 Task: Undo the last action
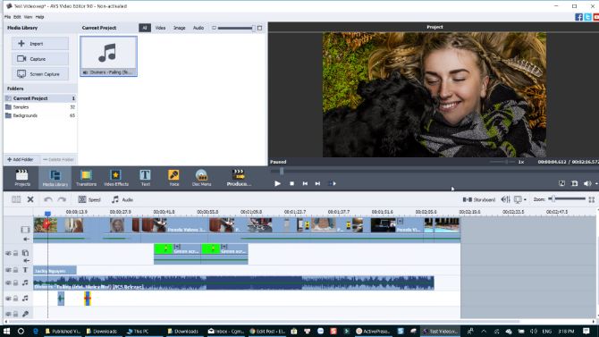[47, 199]
